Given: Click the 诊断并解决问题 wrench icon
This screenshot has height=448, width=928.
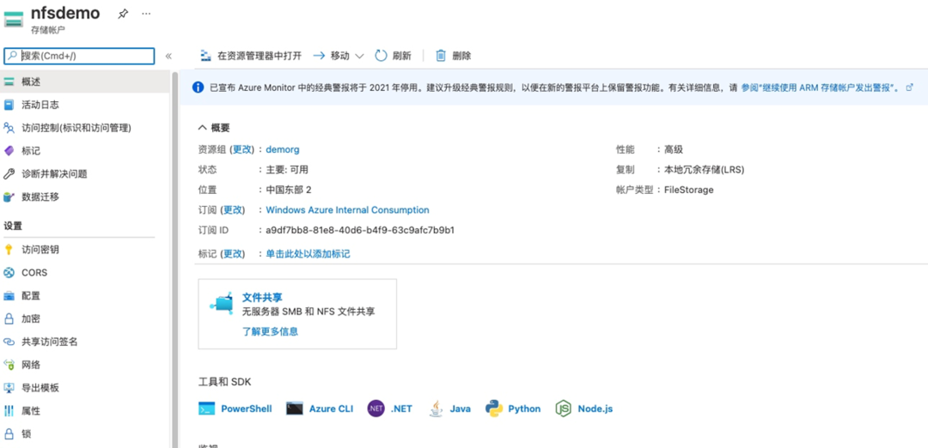Looking at the screenshot, I should coord(9,173).
